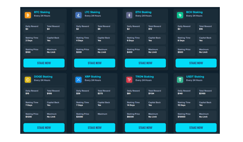Open the XRP Staking title
The width and height of the screenshot is (243, 142).
point(93,77)
